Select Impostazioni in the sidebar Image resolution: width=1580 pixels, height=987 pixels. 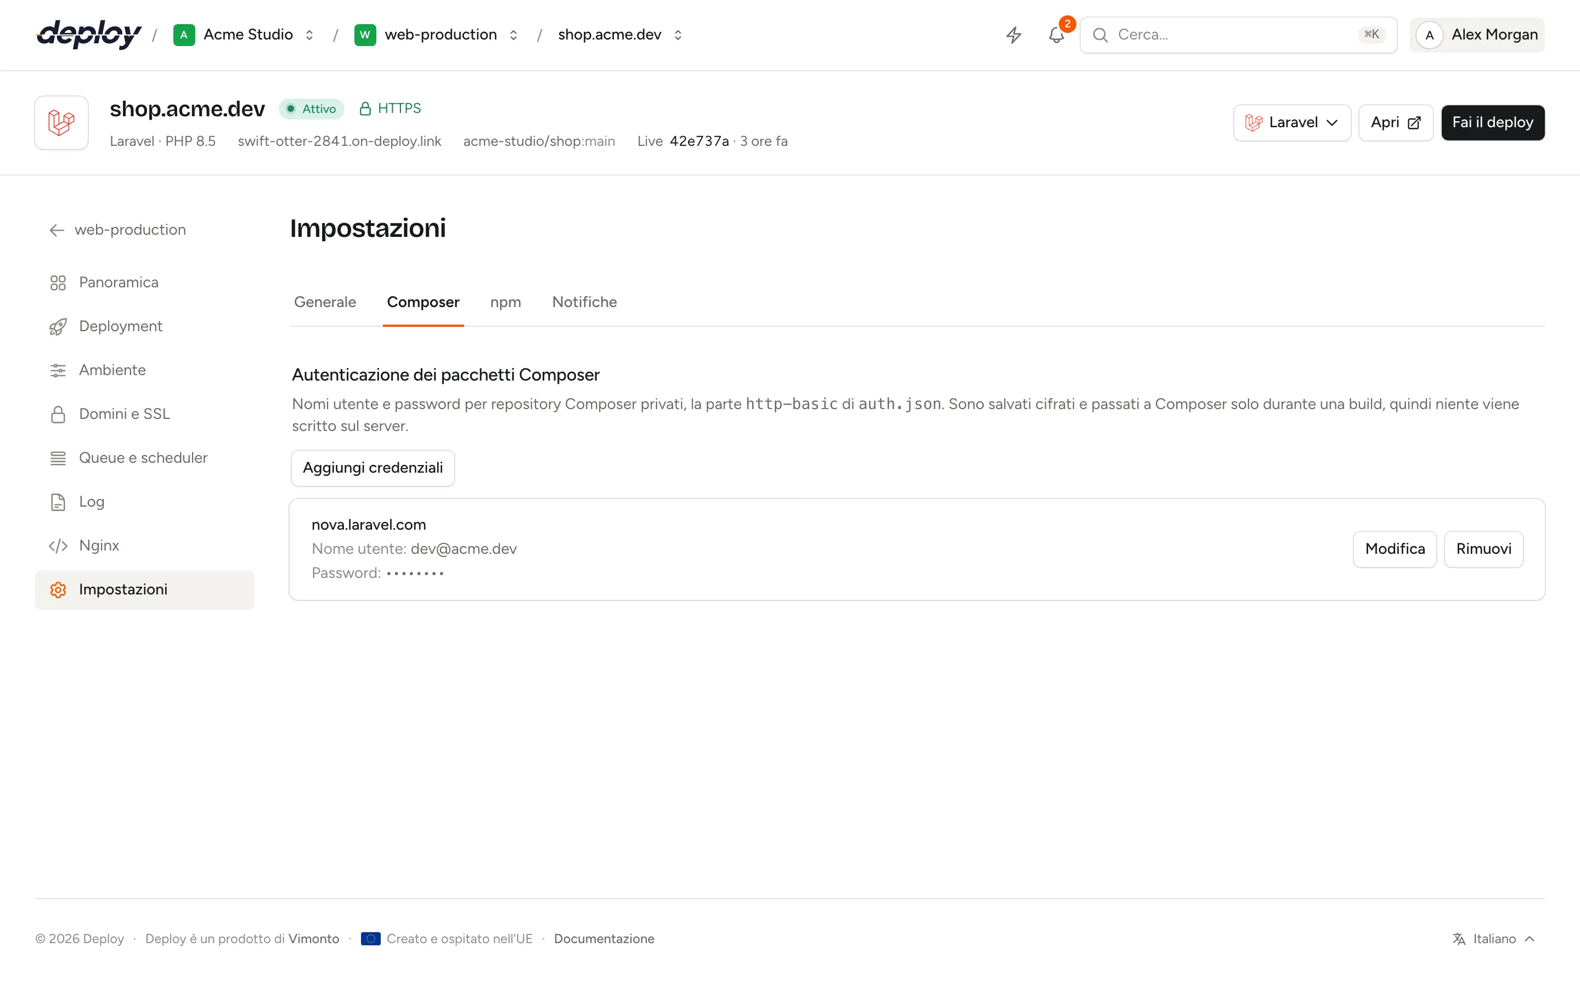(x=144, y=589)
